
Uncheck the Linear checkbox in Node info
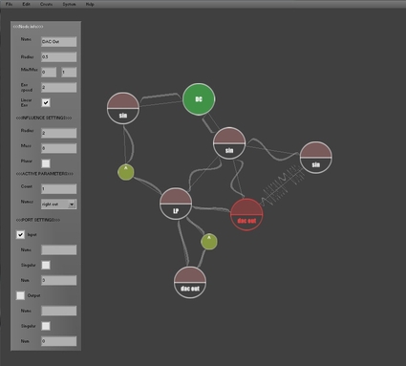click(46, 102)
